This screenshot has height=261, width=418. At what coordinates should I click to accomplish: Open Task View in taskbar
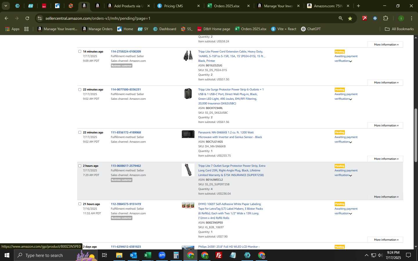[x=104, y=255]
